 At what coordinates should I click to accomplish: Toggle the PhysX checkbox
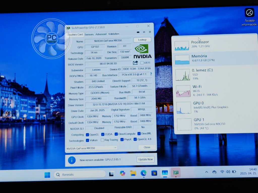[122, 140]
